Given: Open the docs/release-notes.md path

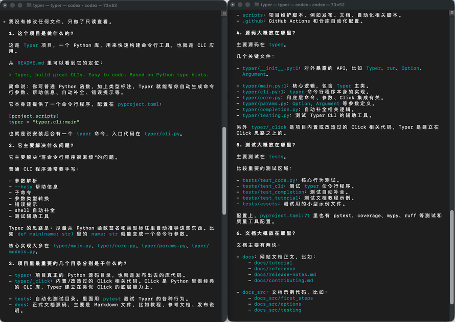Looking at the screenshot, I should [285, 274].
